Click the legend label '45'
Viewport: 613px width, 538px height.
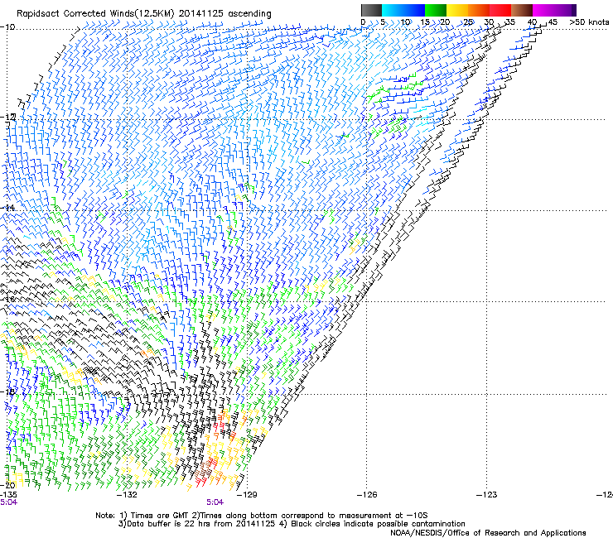(553, 22)
